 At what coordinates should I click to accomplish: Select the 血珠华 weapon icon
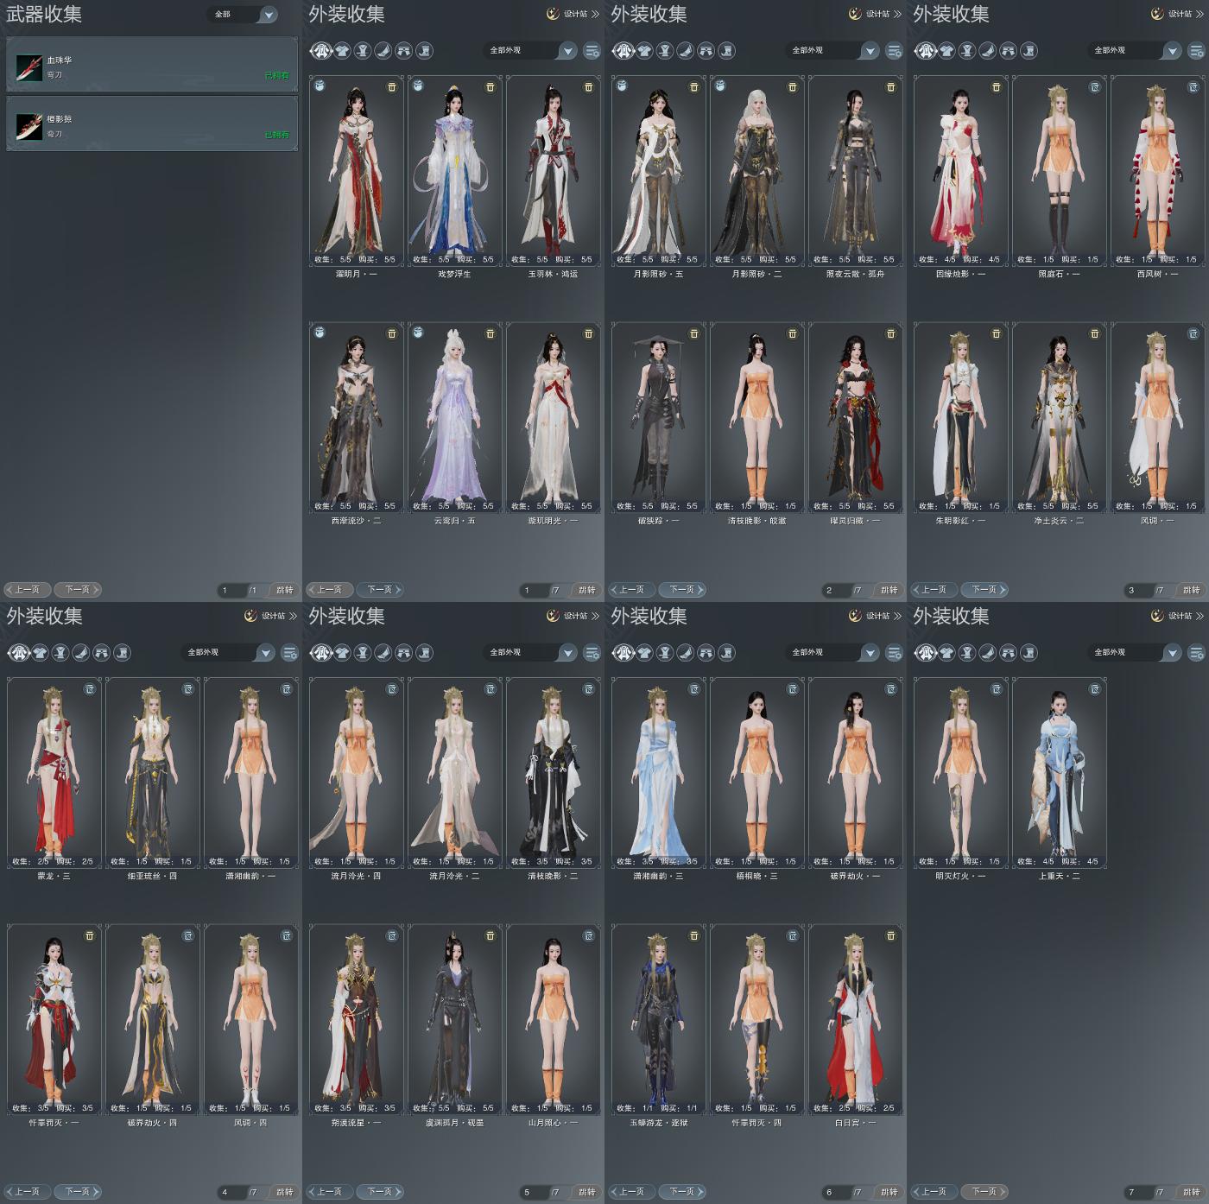coord(29,67)
